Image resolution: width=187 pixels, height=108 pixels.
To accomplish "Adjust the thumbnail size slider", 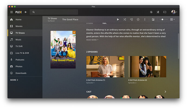I will coord(164,19).
